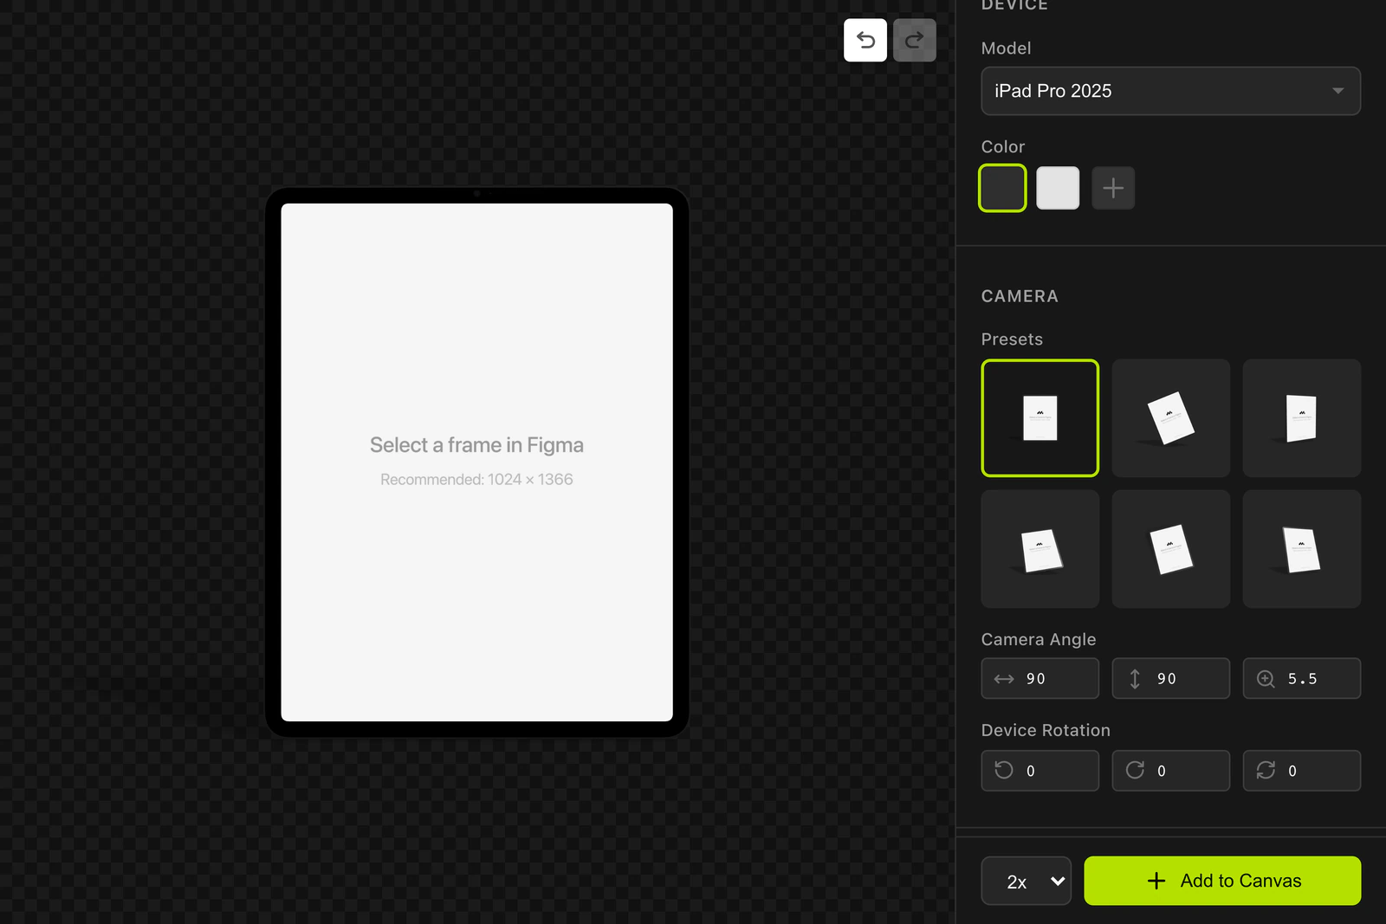Screen dimensions: 1386x924
Task: Edit the second device rotation field
Action: coord(1170,771)
